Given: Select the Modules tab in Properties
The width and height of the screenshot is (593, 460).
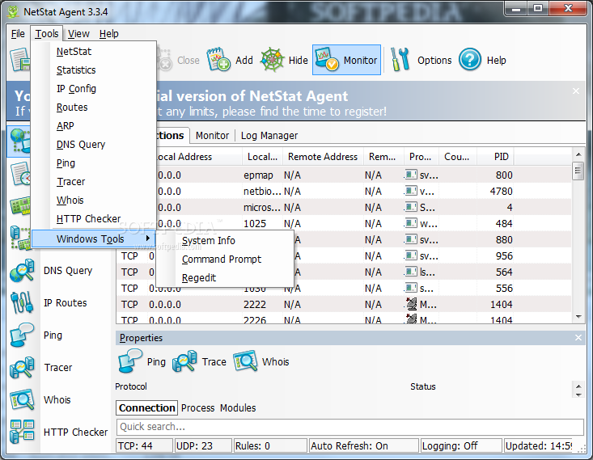Looking at the screenshot, I should 238,407.
